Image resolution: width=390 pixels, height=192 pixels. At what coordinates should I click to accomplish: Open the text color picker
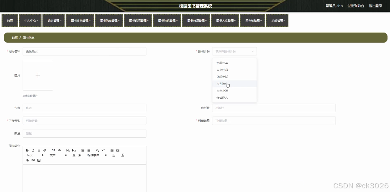(x=74, y=155)
